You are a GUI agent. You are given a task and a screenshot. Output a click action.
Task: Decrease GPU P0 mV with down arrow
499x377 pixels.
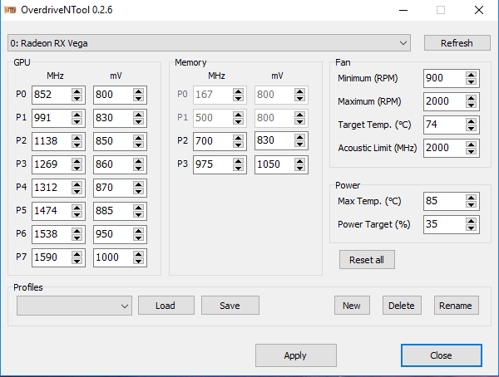coord(138,98)
